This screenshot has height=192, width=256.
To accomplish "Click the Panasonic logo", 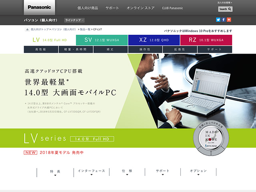I will pos(39,7).
